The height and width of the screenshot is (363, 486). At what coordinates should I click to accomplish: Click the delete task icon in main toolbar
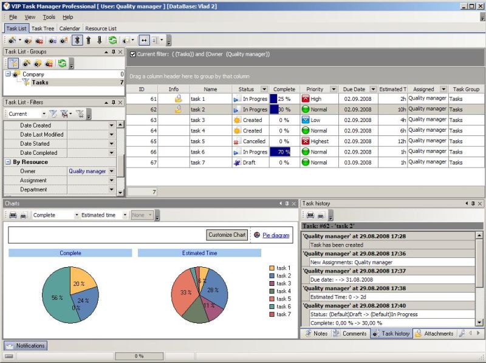38,41
